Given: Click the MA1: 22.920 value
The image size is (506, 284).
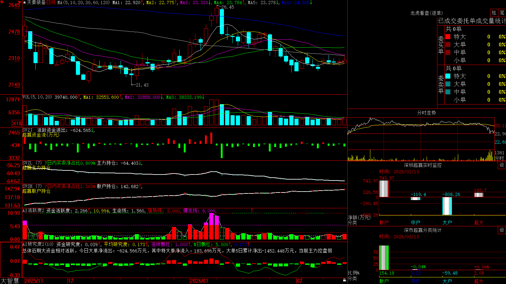Looking at the screenshot, I should (x=127, y=3).
